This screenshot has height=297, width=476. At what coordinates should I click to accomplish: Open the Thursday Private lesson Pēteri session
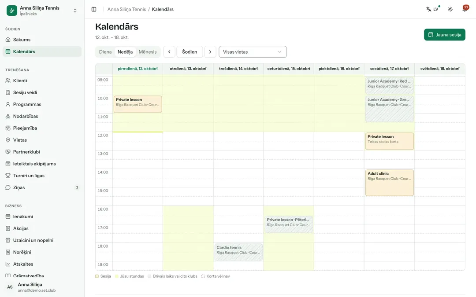(289, 224)
